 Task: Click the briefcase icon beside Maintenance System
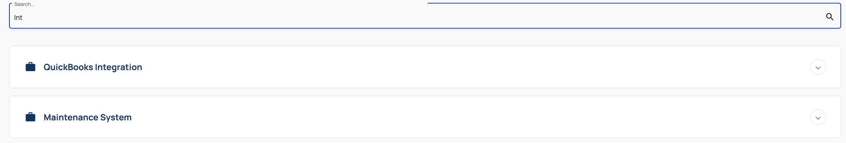tap(31, 117)
